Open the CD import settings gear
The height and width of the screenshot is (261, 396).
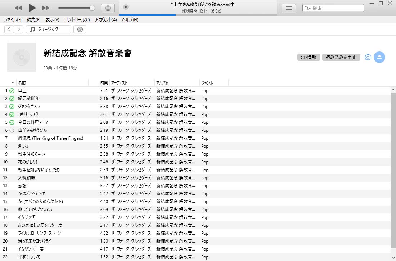(368, 57)
